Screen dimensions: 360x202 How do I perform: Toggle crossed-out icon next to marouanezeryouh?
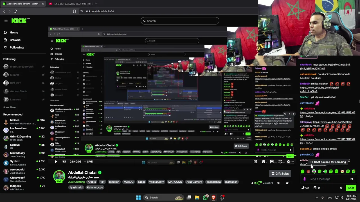[x=43, y=67]
